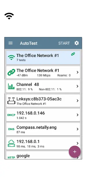Open the Channel 48 card title
104x177 pixels.
[x=28, y=84]
